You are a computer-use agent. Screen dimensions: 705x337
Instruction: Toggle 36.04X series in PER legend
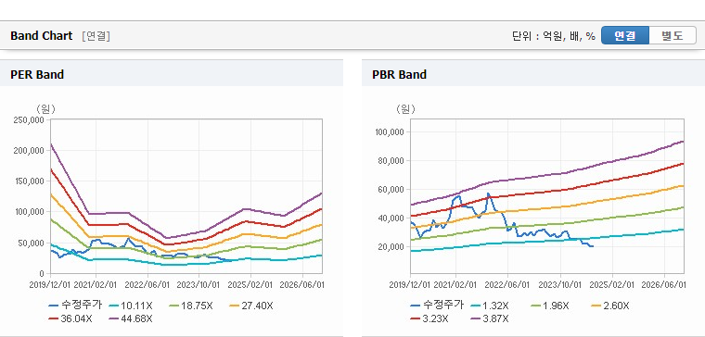click(70, 318)
